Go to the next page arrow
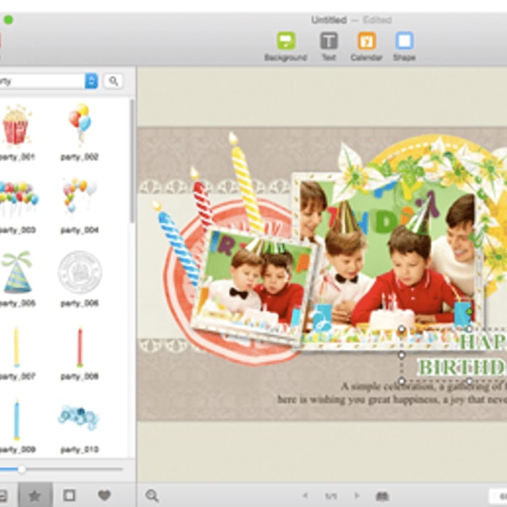 pos(357,495)
